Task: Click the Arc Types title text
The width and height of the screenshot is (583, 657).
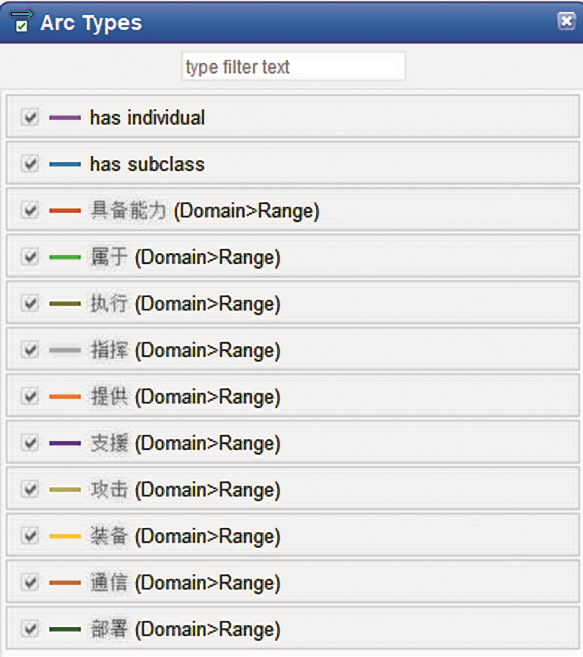Action: pyautogui.click(x=91, y=23)
